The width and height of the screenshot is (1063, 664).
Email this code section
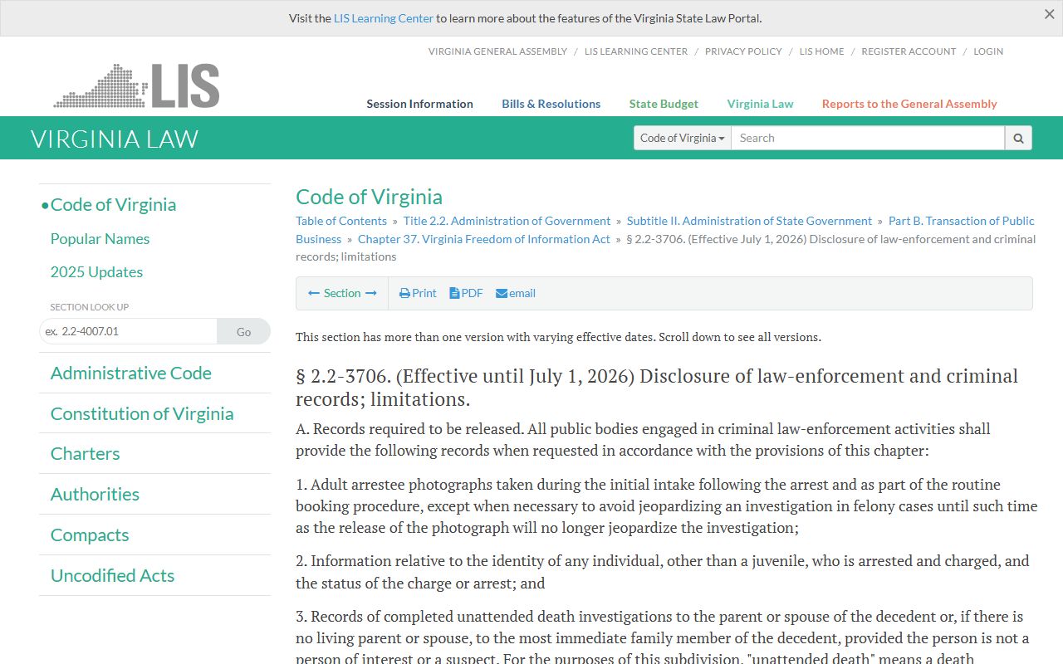point(516,293)
